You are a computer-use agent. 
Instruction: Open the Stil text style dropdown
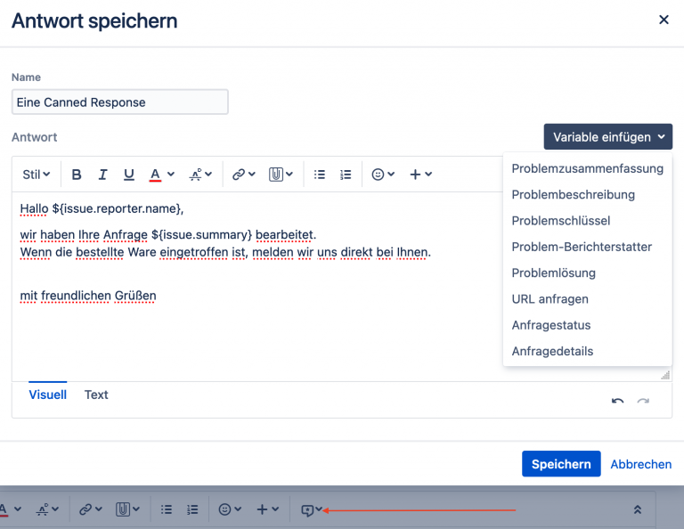(36, 175)
